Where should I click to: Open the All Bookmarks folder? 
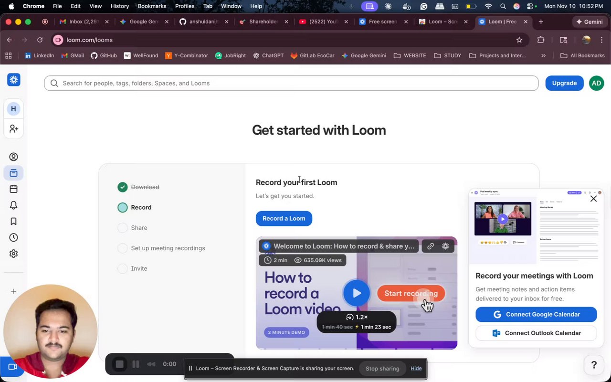tap(582, 55)
